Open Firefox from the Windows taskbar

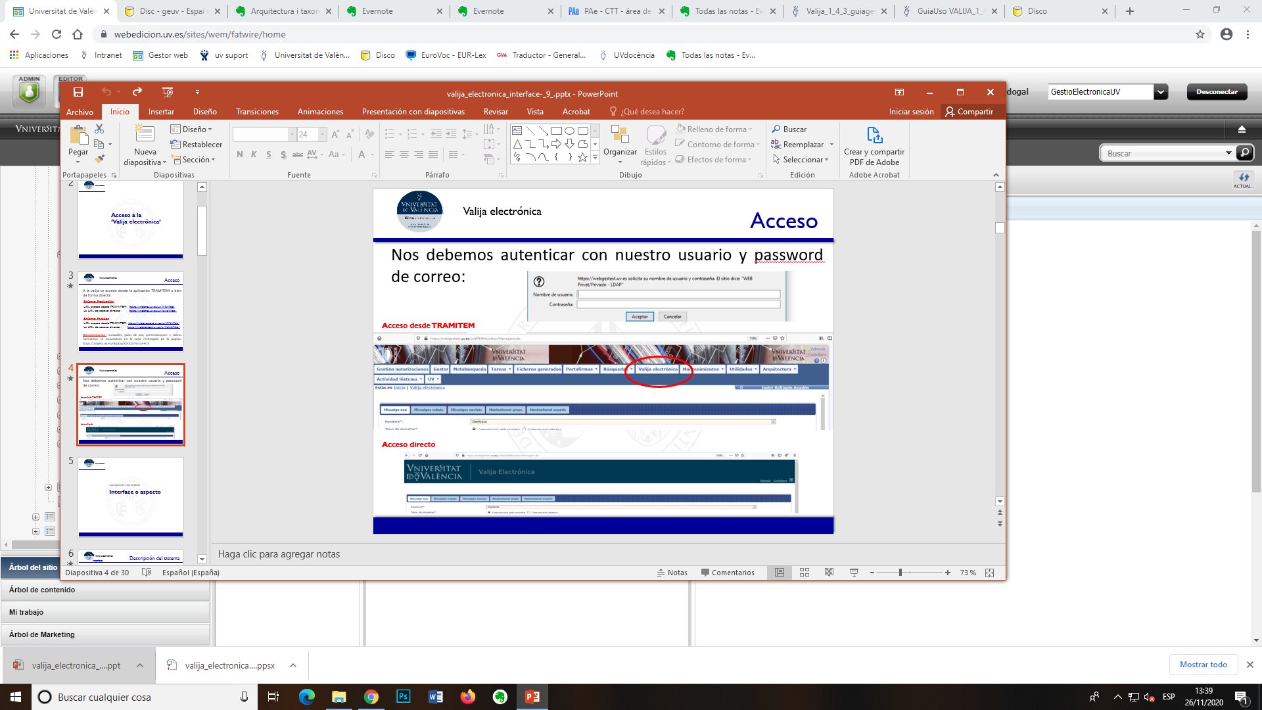pyautogui.click(x=468, y=697)
